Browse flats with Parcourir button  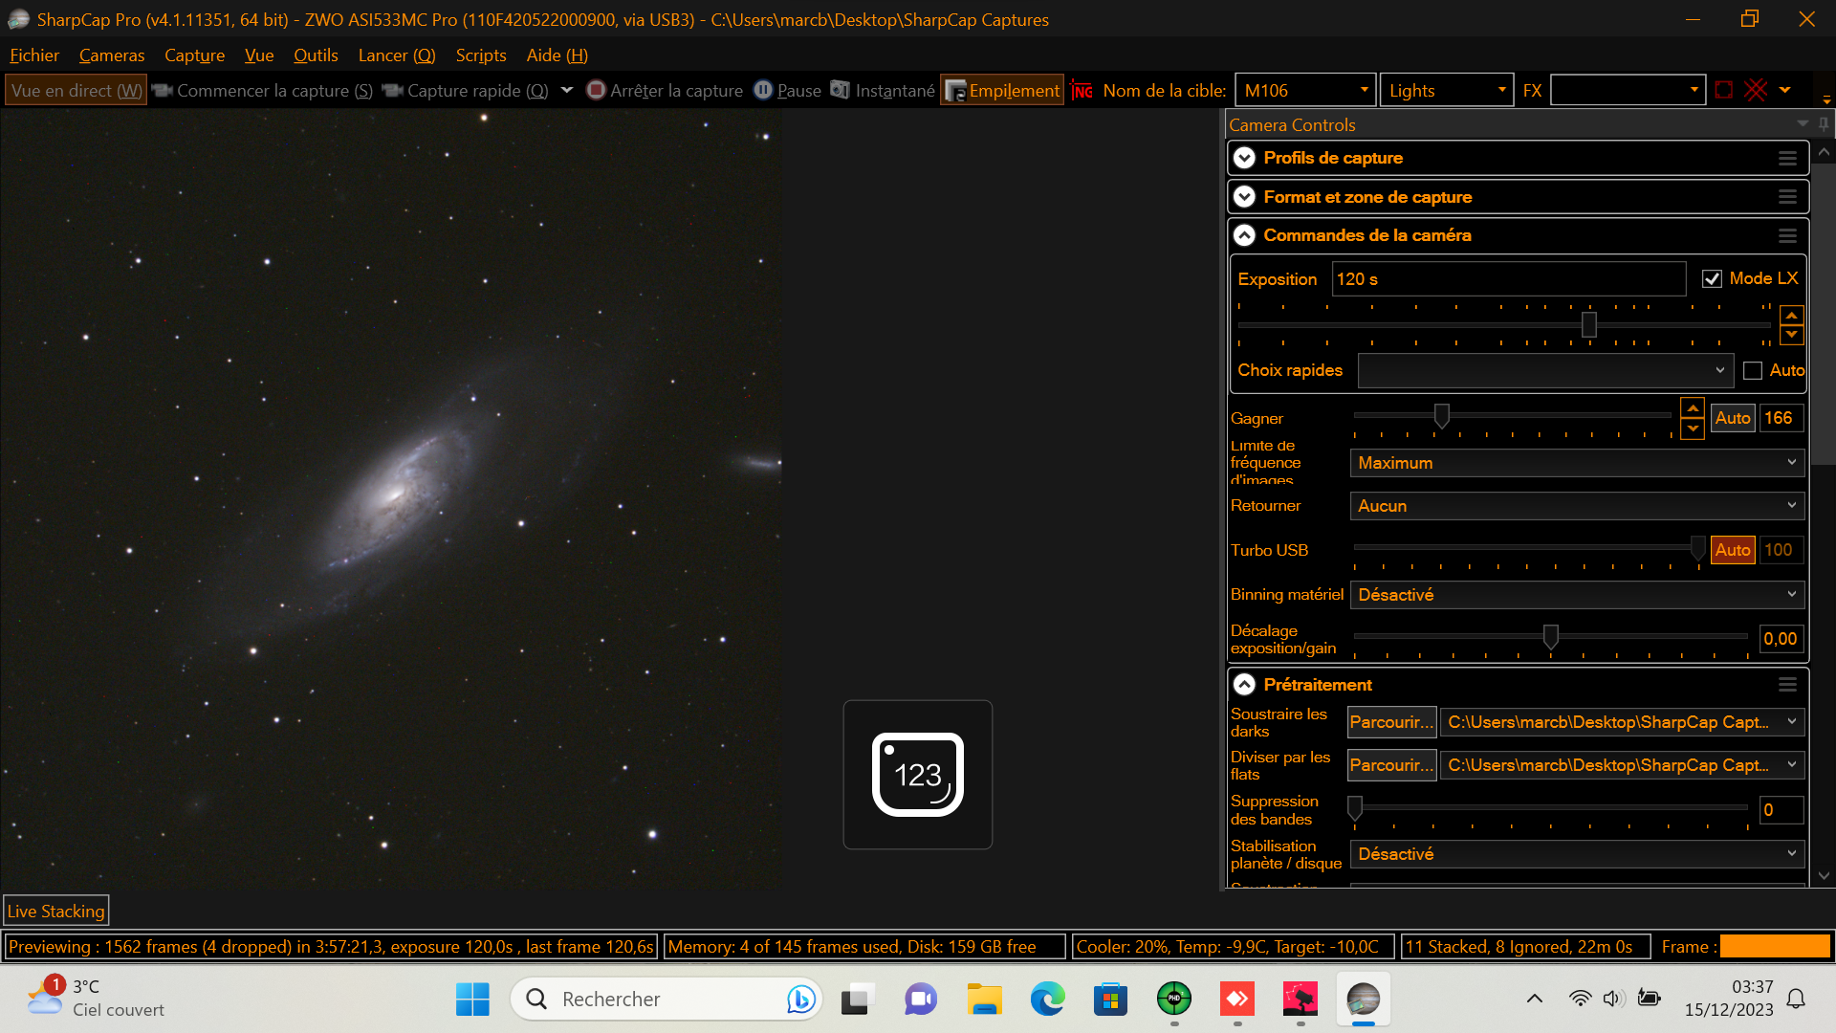tap(1391, 765)
